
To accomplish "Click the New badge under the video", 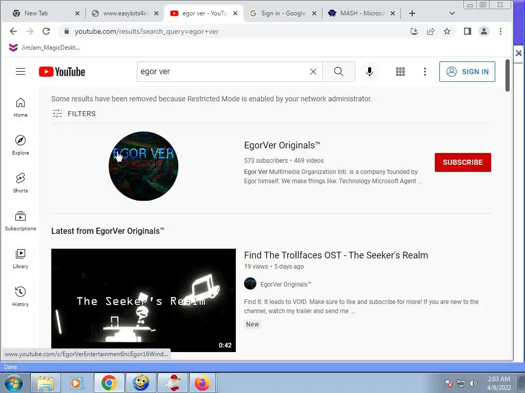I will (252, 324).
